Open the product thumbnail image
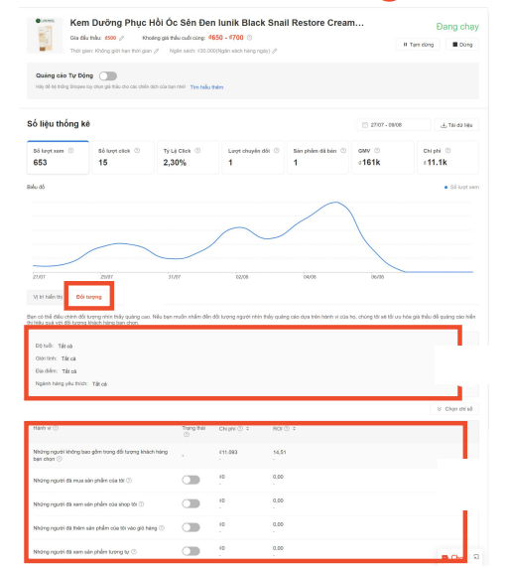Viewport: 507px width, 569px height. pyautogui.click(x=45, y=35)
